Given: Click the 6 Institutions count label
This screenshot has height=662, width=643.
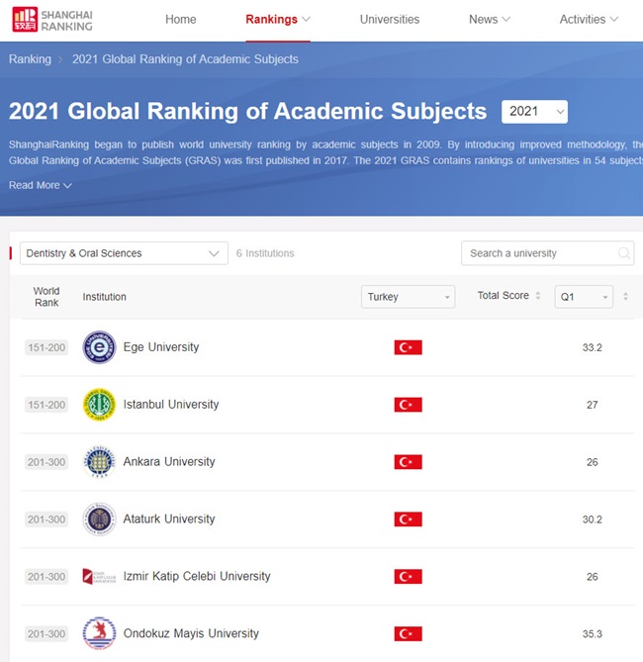Looking at the screenshot, I should [x=265, y=253].
